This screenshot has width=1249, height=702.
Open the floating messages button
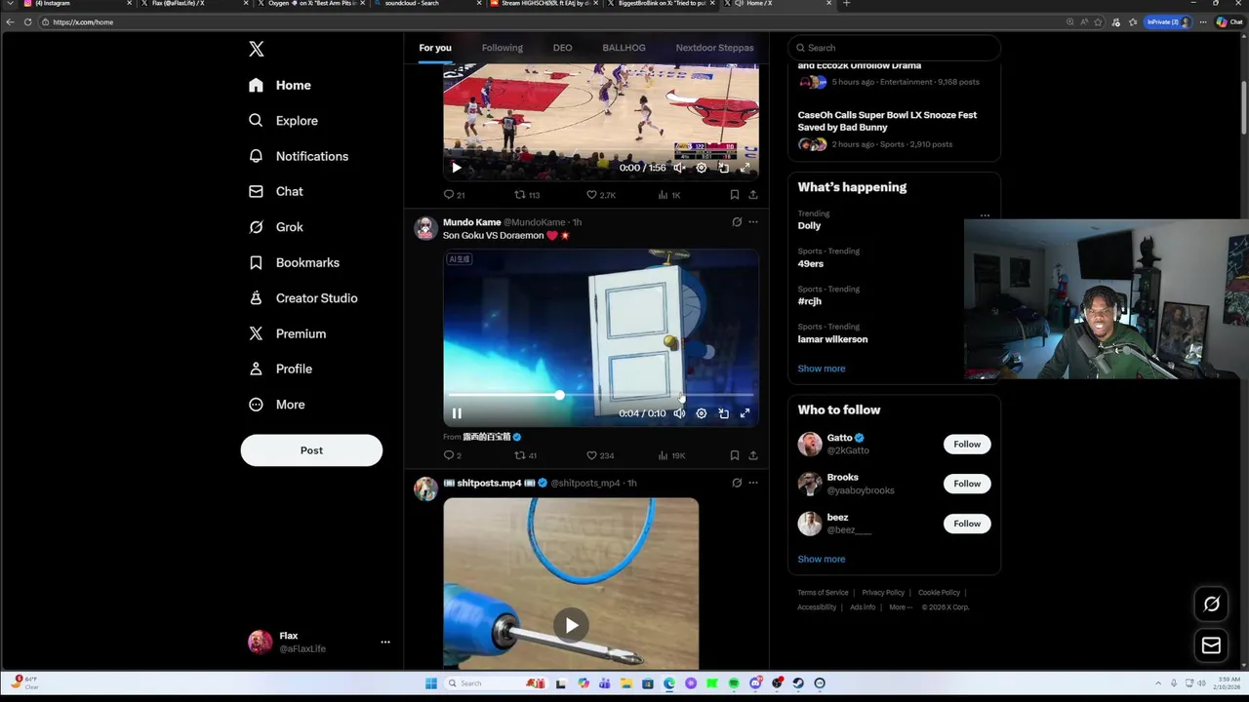(1211, 645)
